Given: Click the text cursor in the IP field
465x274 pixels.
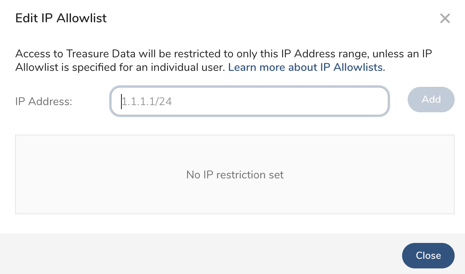Looking at the screenshot, I should [x=121, y=102].
